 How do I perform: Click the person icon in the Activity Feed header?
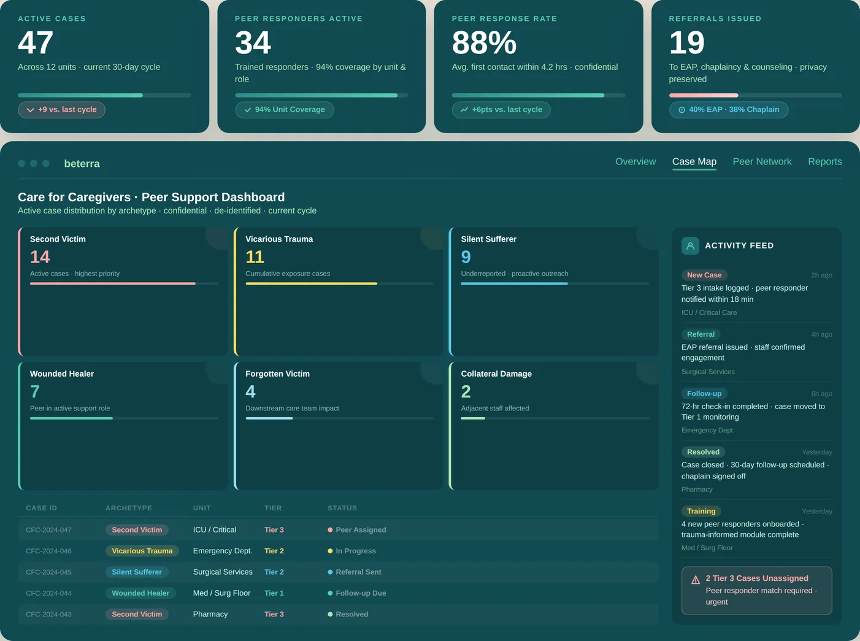690,245
